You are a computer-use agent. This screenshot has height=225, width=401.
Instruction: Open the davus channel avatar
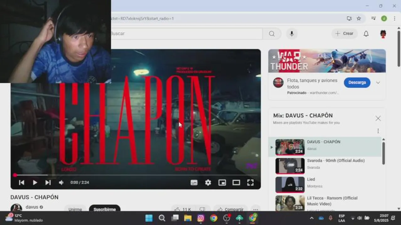(16, 207)
